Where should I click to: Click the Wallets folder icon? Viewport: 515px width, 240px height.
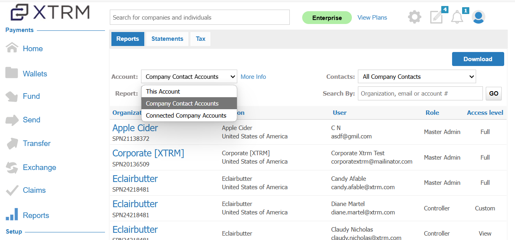point(12,73)
